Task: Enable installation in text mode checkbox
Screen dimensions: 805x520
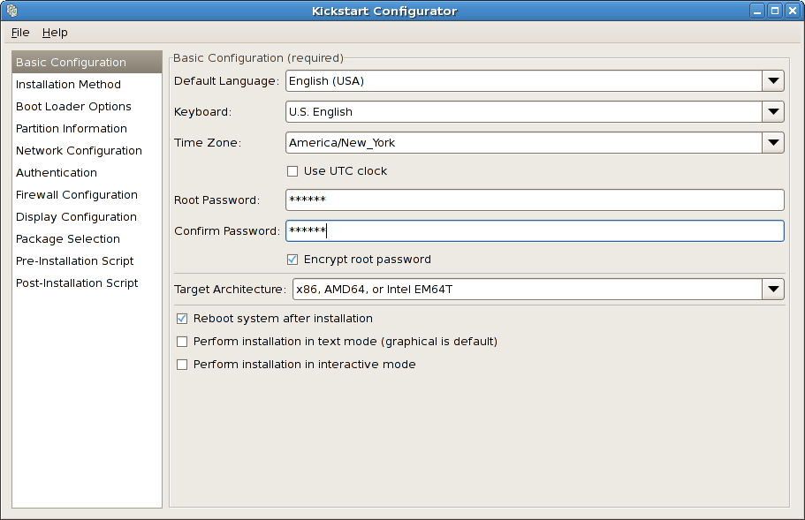Action: (x=182, y=342)
